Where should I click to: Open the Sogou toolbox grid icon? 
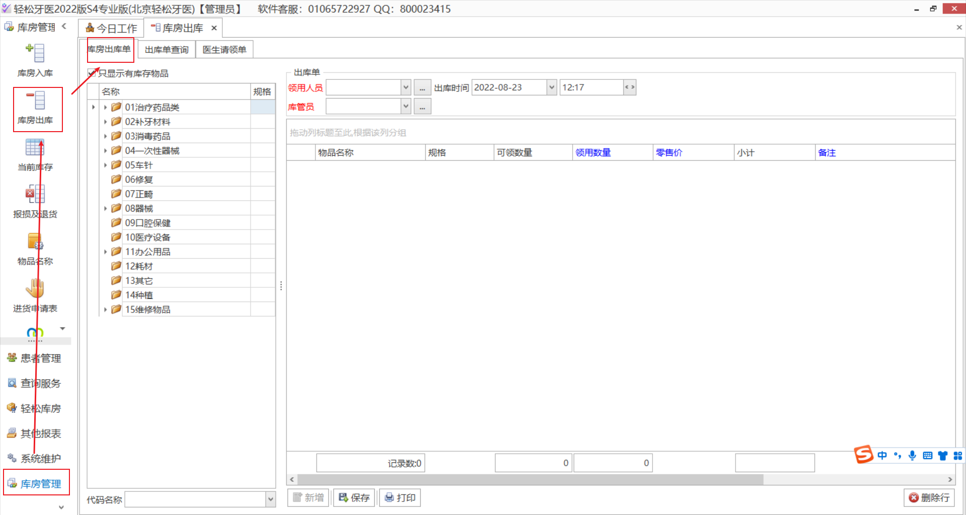[957, 456]
